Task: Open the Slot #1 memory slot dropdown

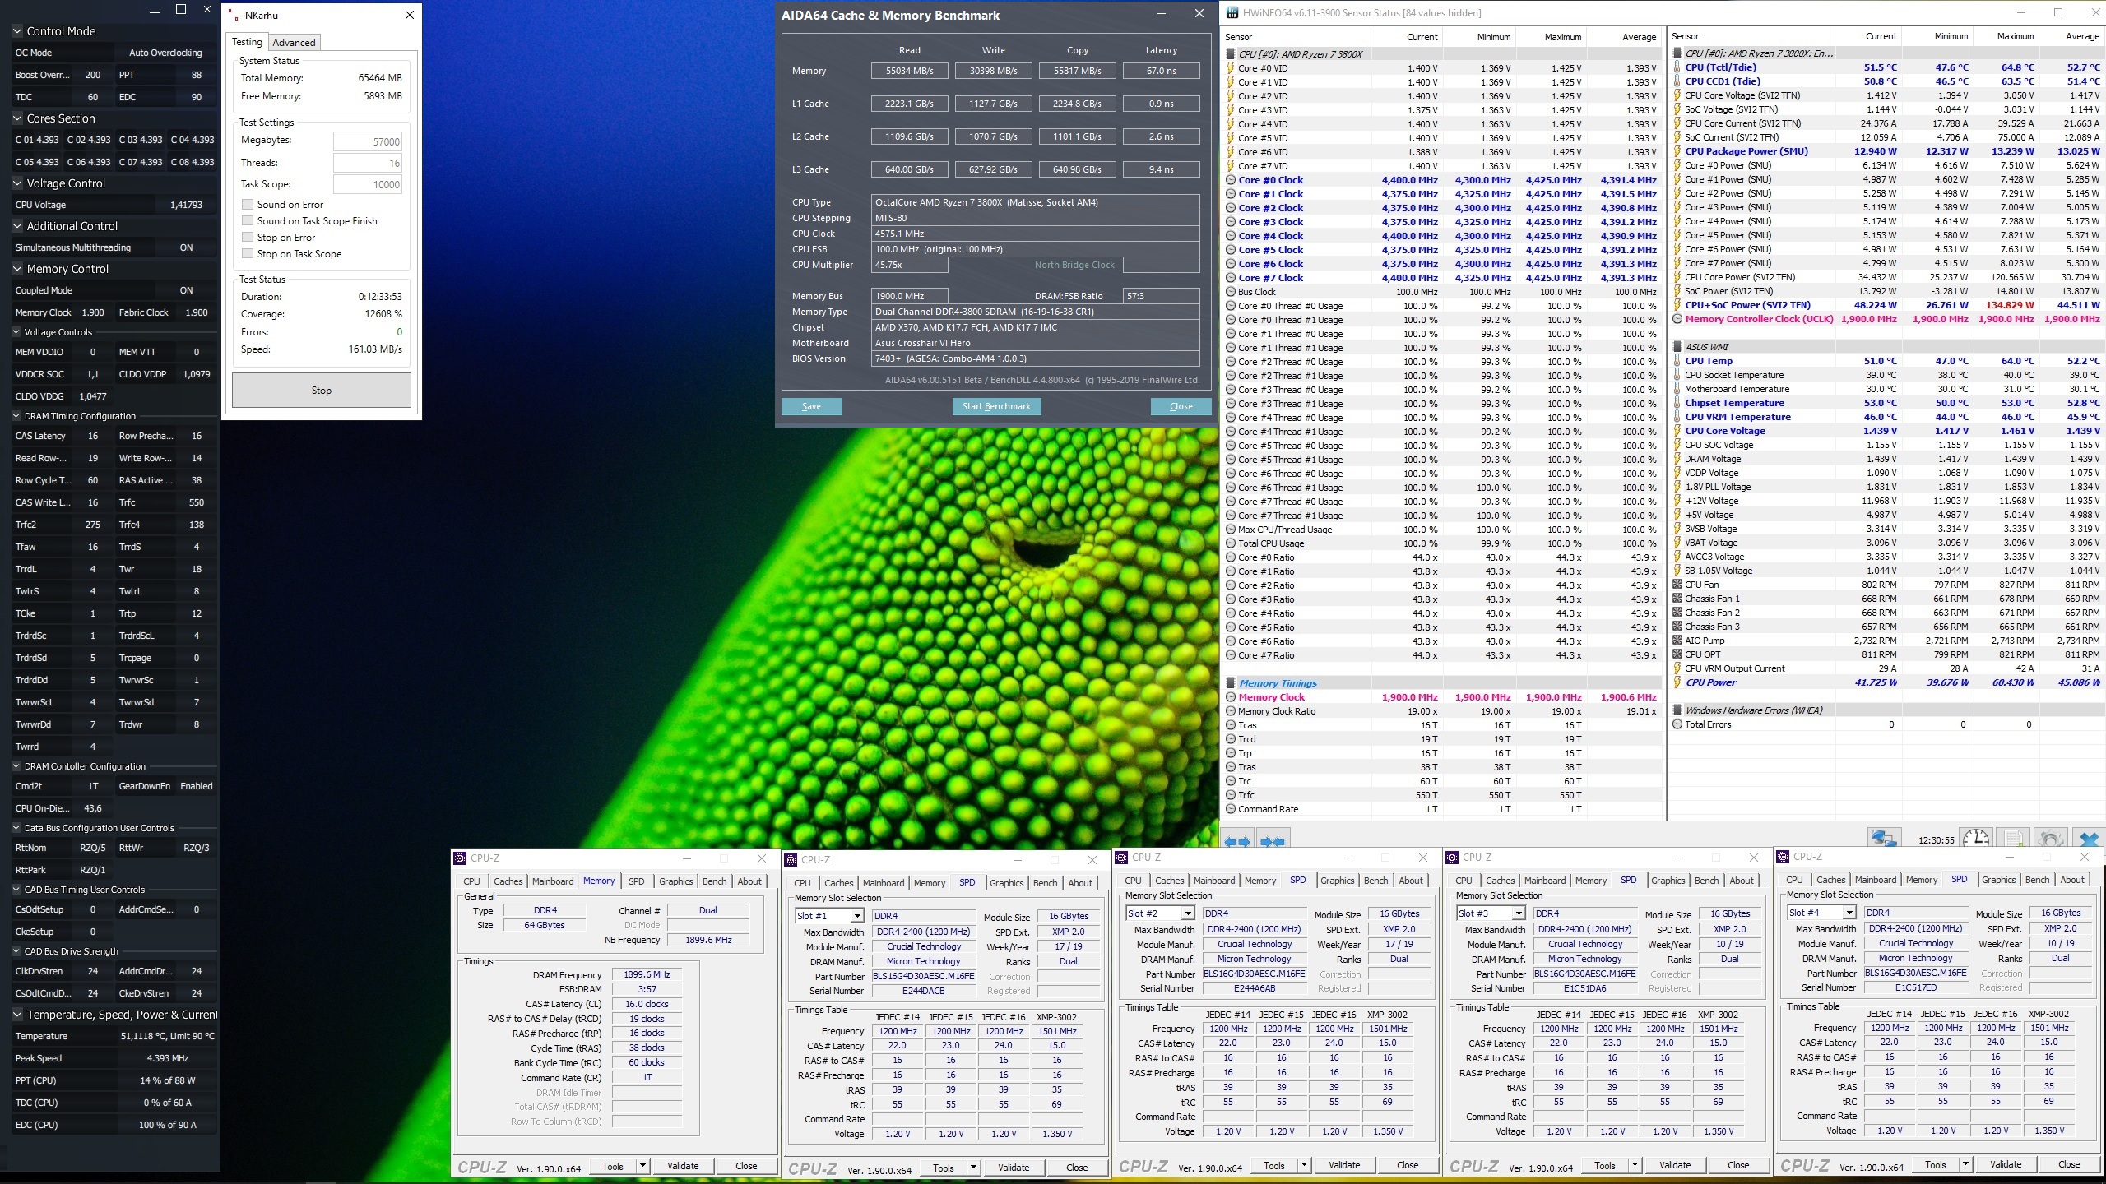Action: 856,916
